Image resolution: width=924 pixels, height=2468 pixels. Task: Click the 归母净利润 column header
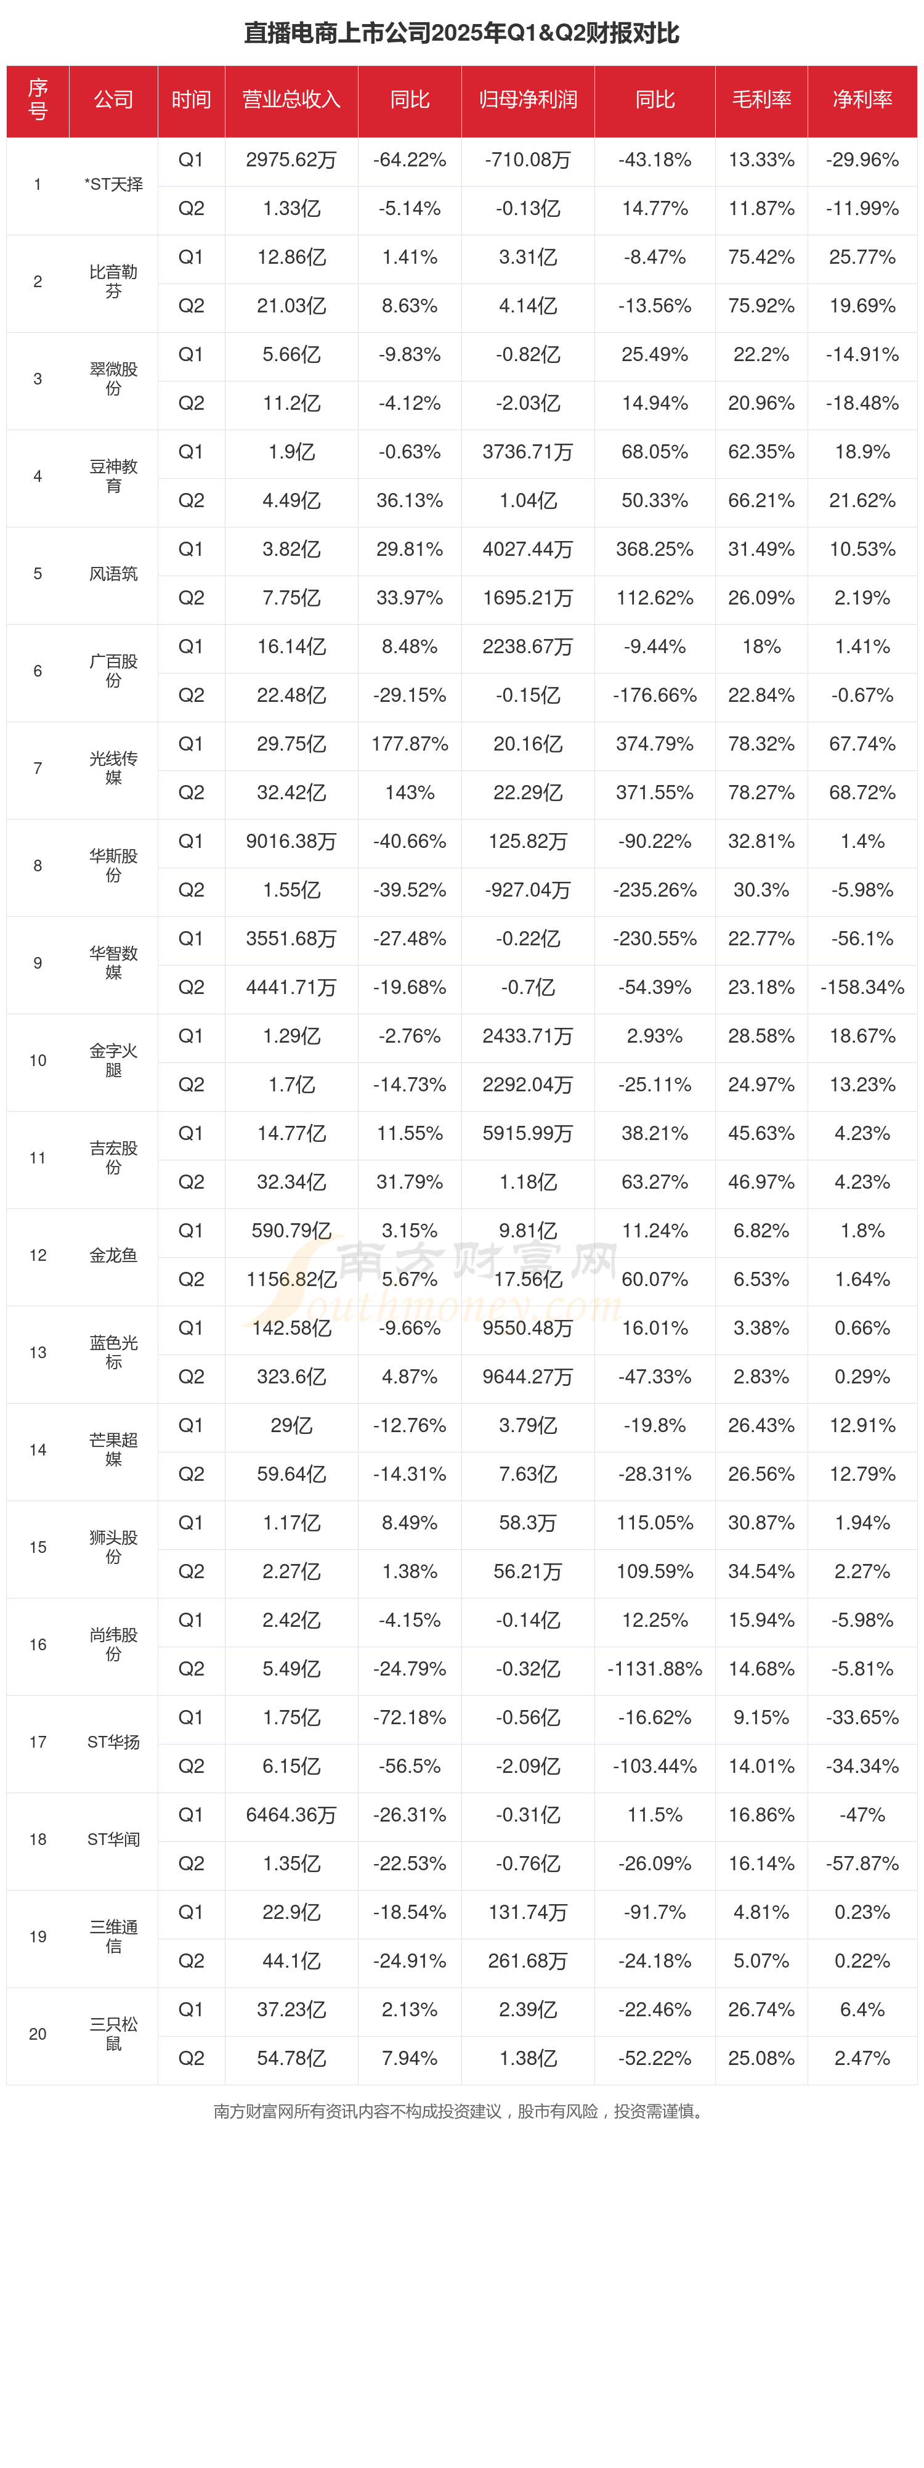(527, 100)
